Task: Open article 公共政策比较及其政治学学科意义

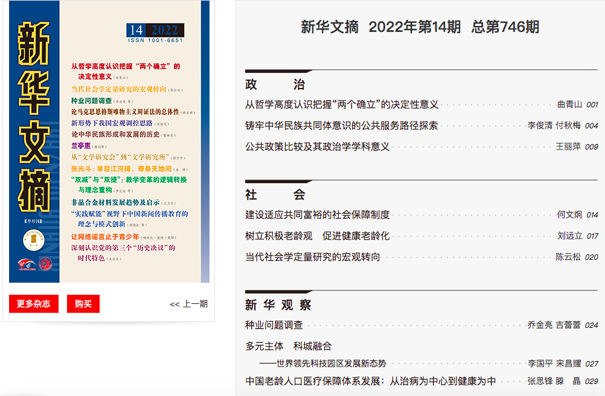Action: tap(317, 146)
